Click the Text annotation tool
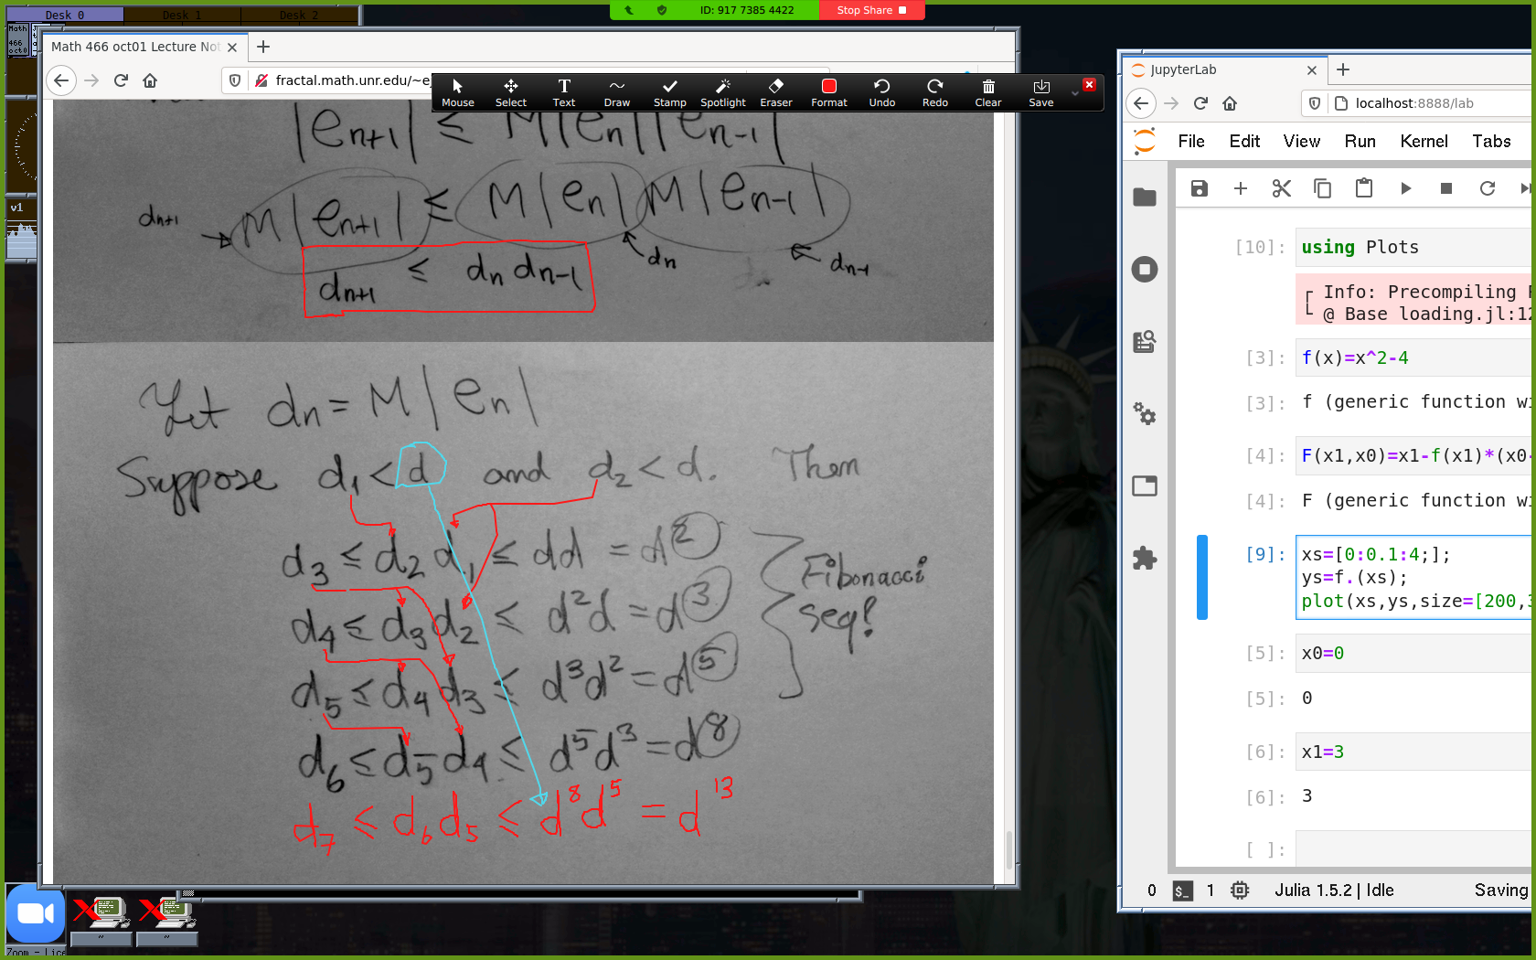 (x=564, y=92)
